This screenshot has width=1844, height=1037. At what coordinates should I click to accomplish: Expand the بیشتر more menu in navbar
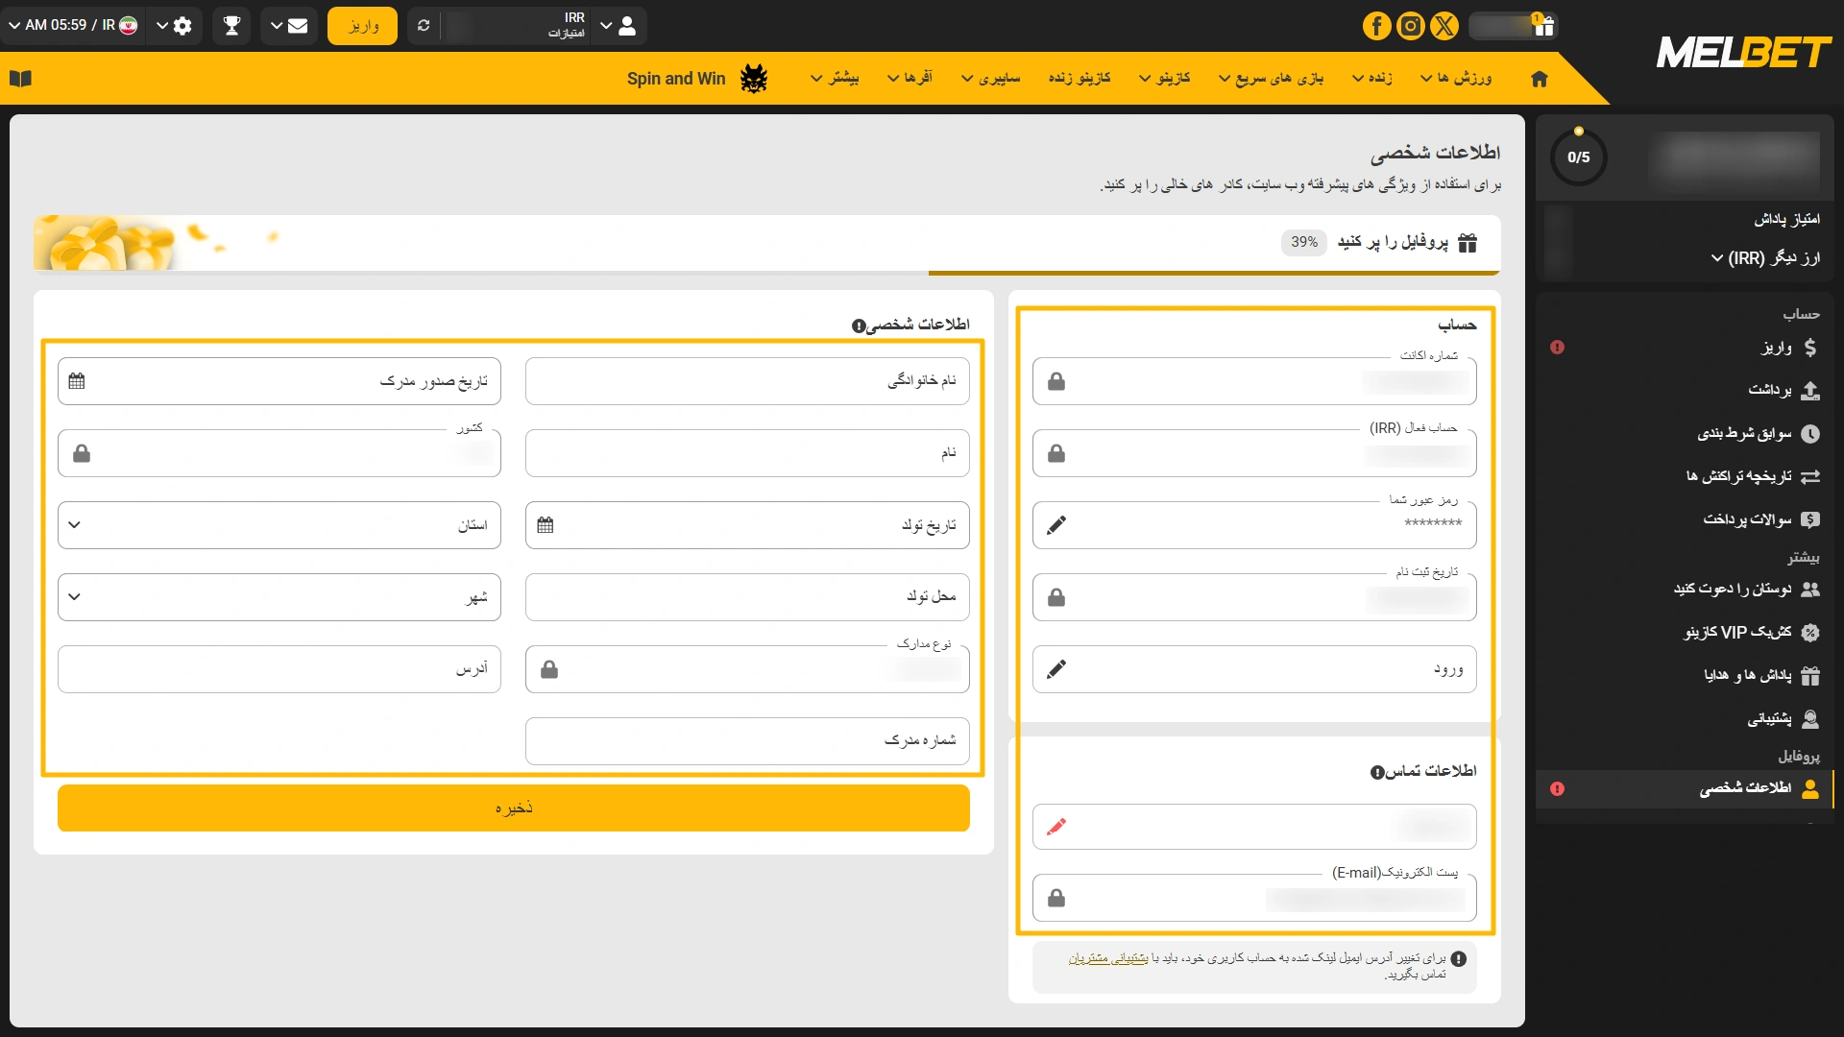[835, 78]
